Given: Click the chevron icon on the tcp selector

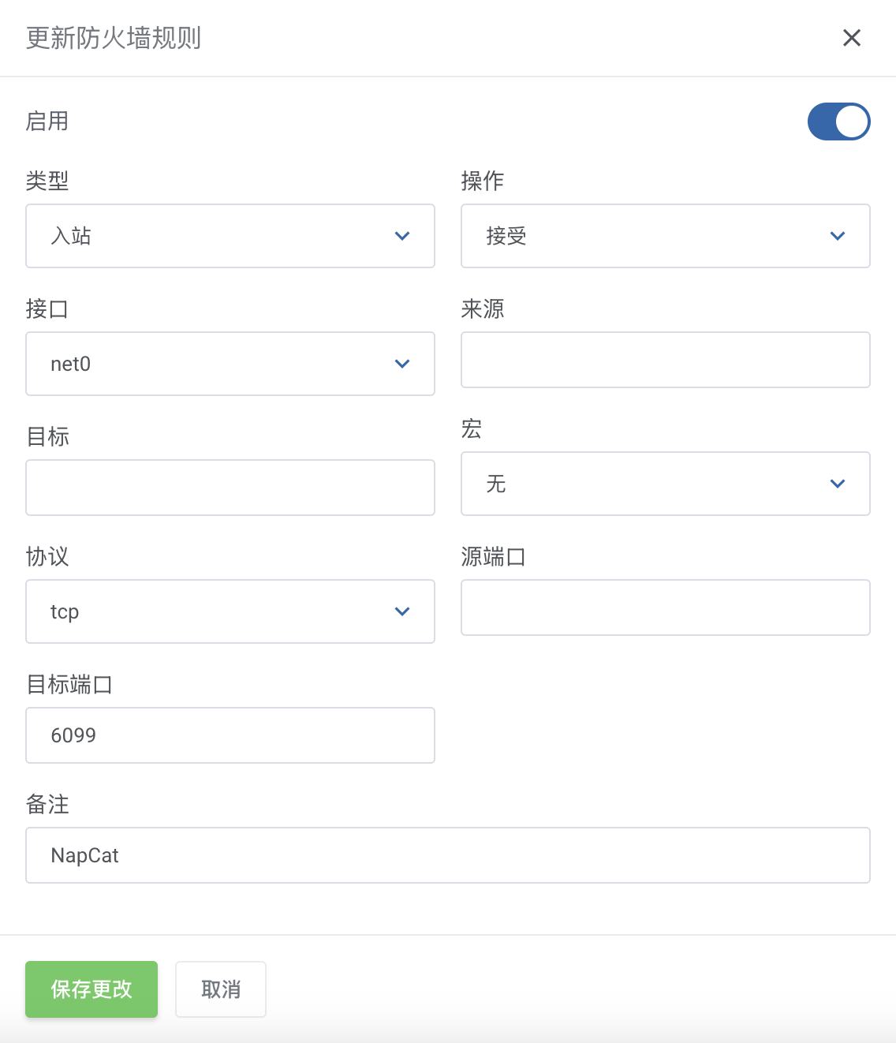Looking at the screenshot, I should [x=402, y=611].
